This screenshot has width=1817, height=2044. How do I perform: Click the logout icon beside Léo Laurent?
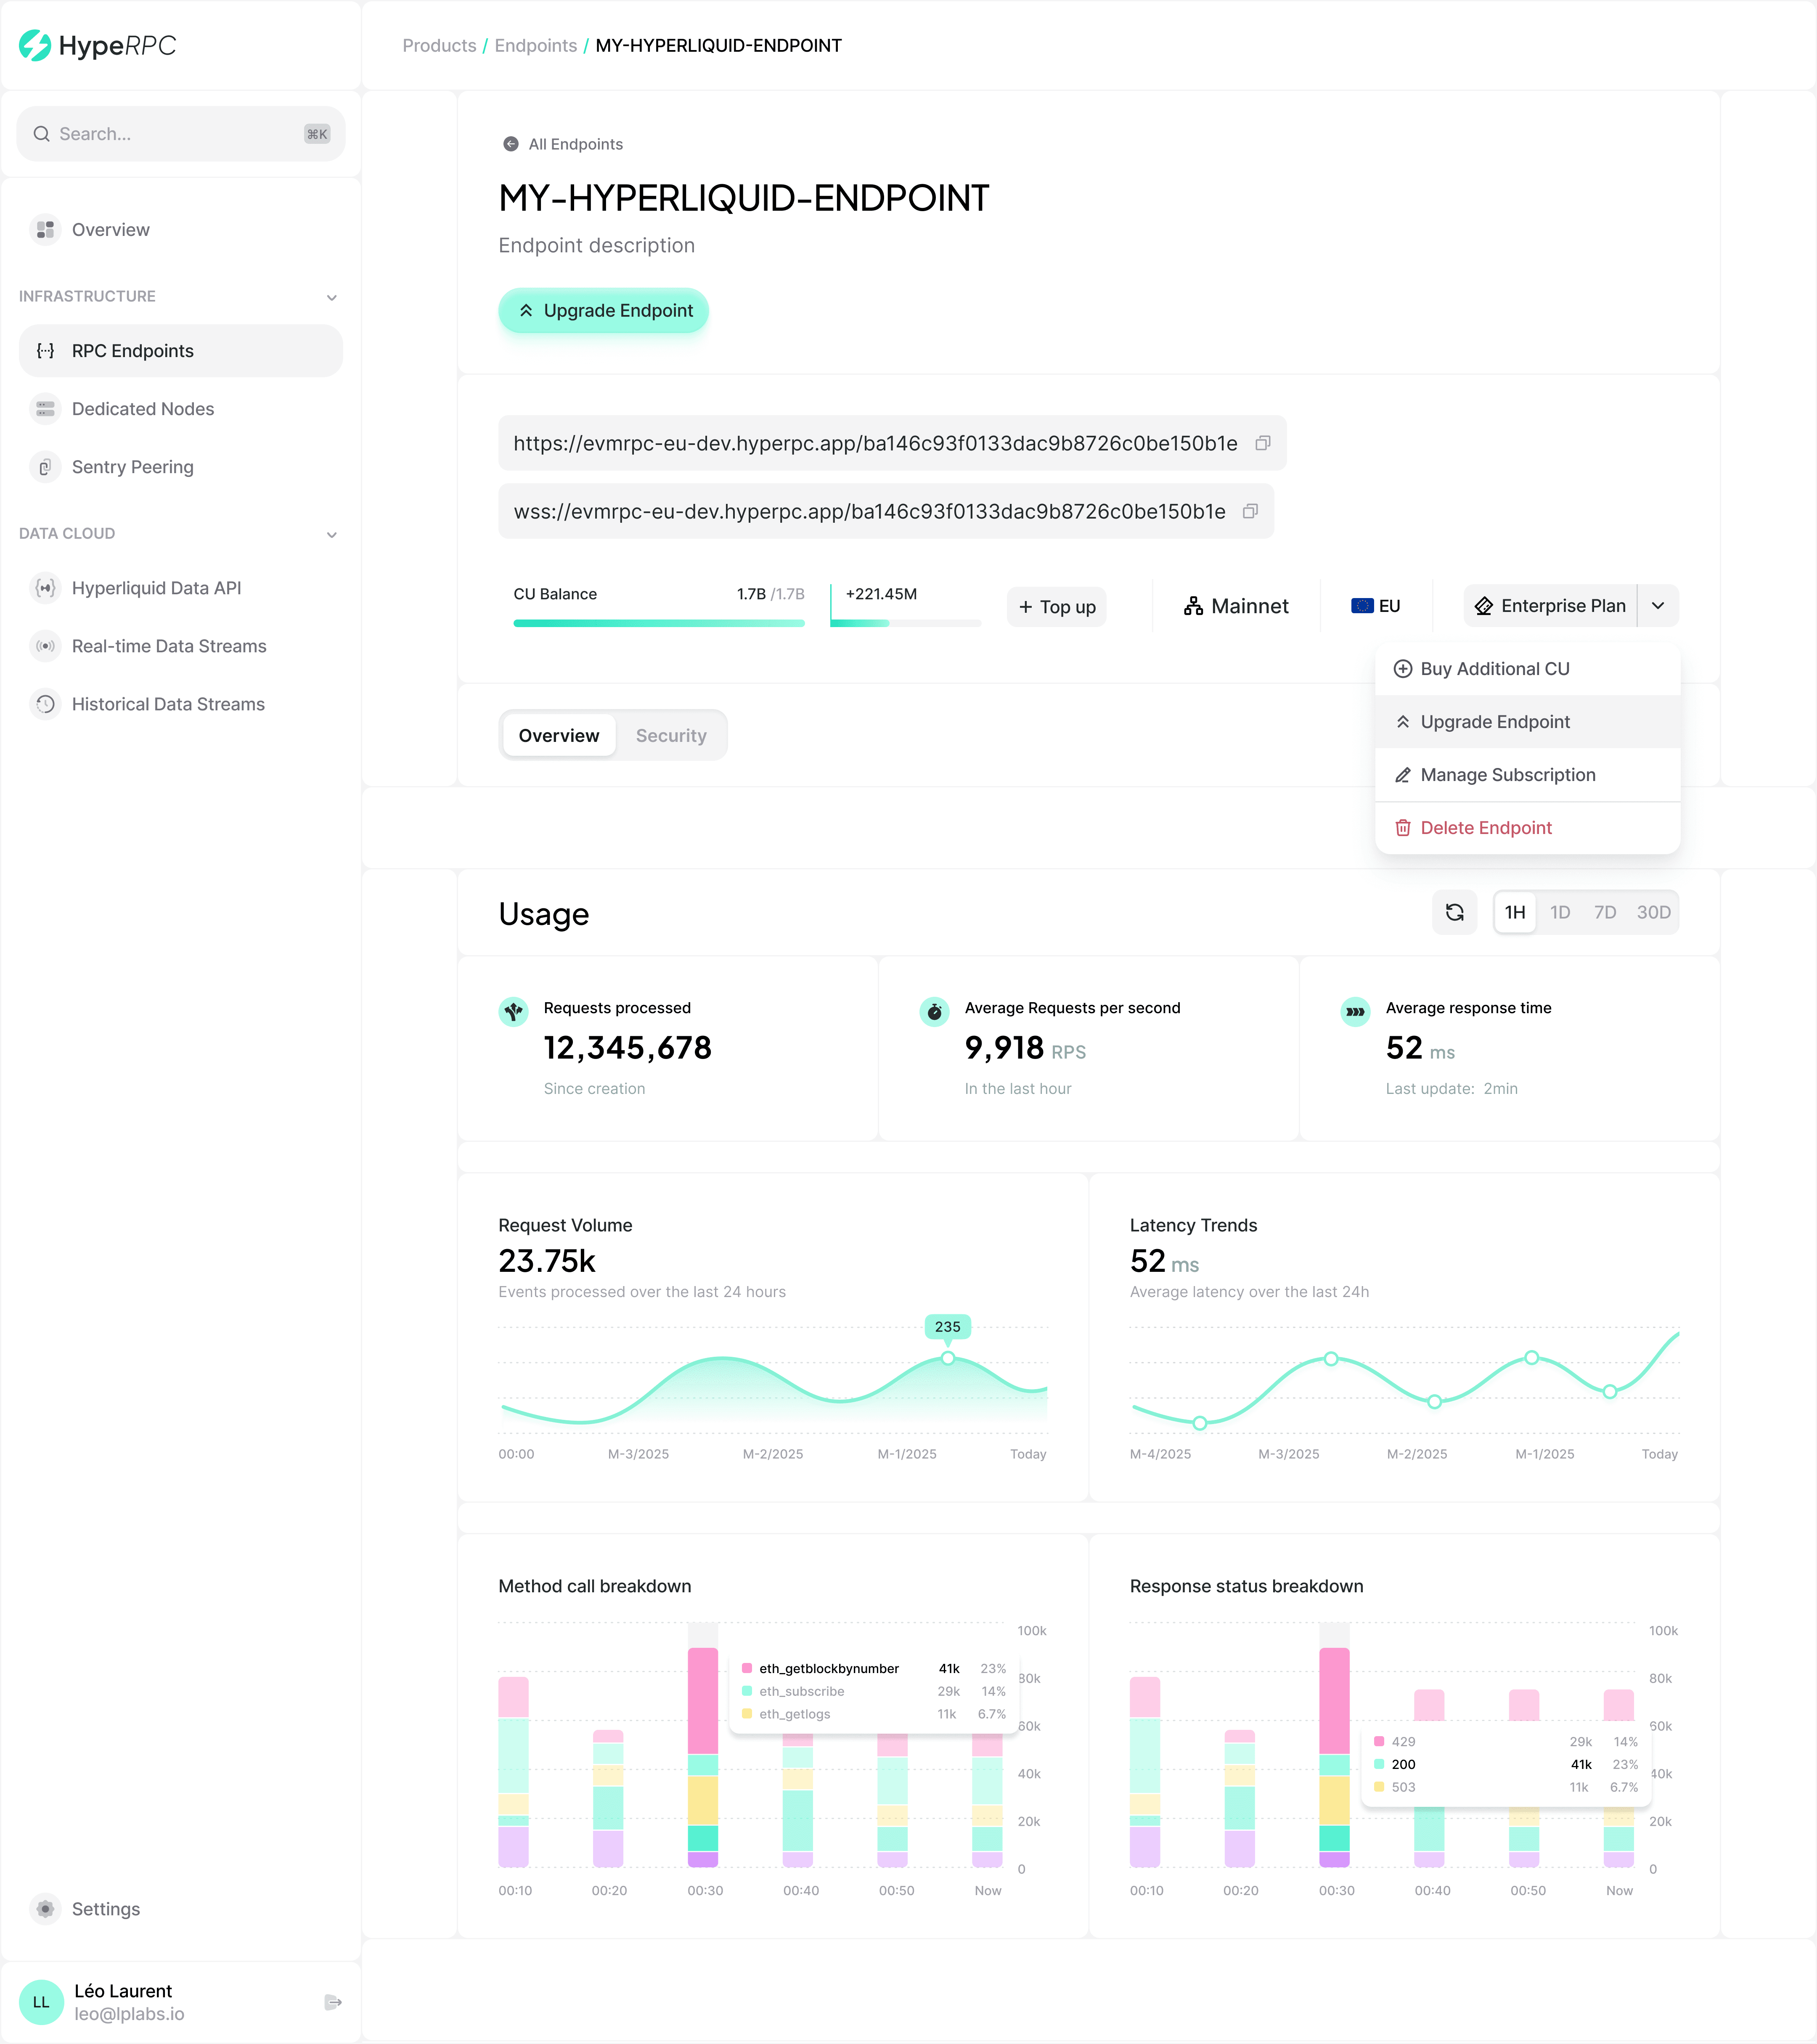(x=333, y=2002)
